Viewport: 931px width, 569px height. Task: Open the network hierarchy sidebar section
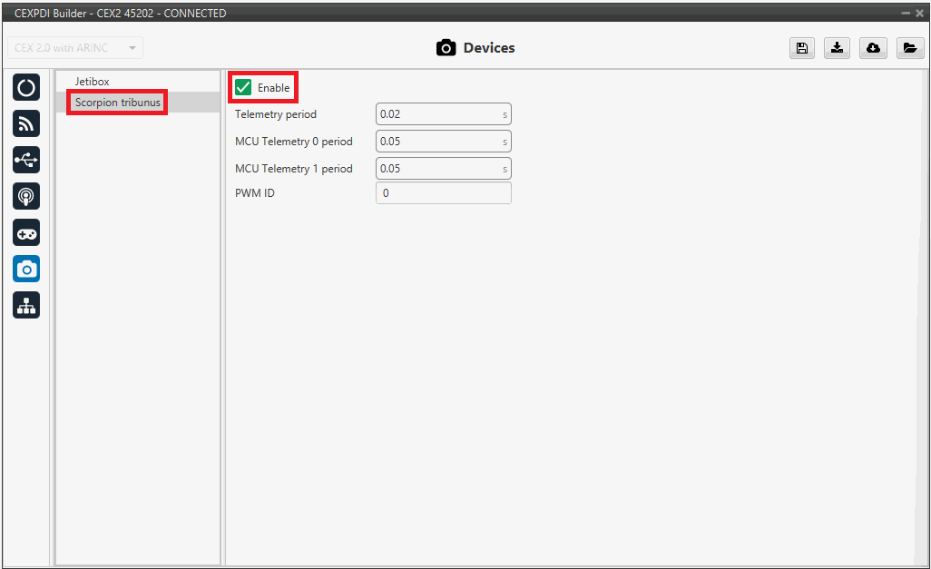(26, 306)
